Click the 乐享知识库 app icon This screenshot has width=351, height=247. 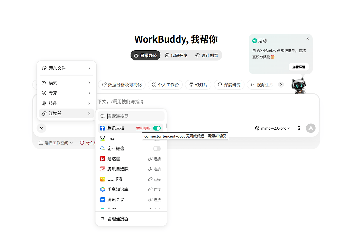(102, 189)
